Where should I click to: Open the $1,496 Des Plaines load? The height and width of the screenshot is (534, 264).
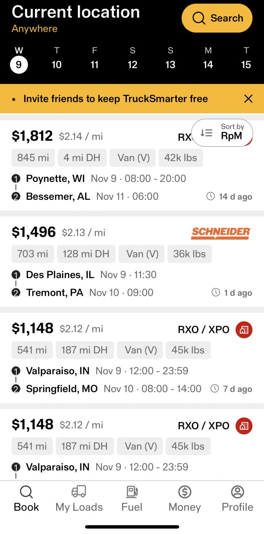pos(132,262)
